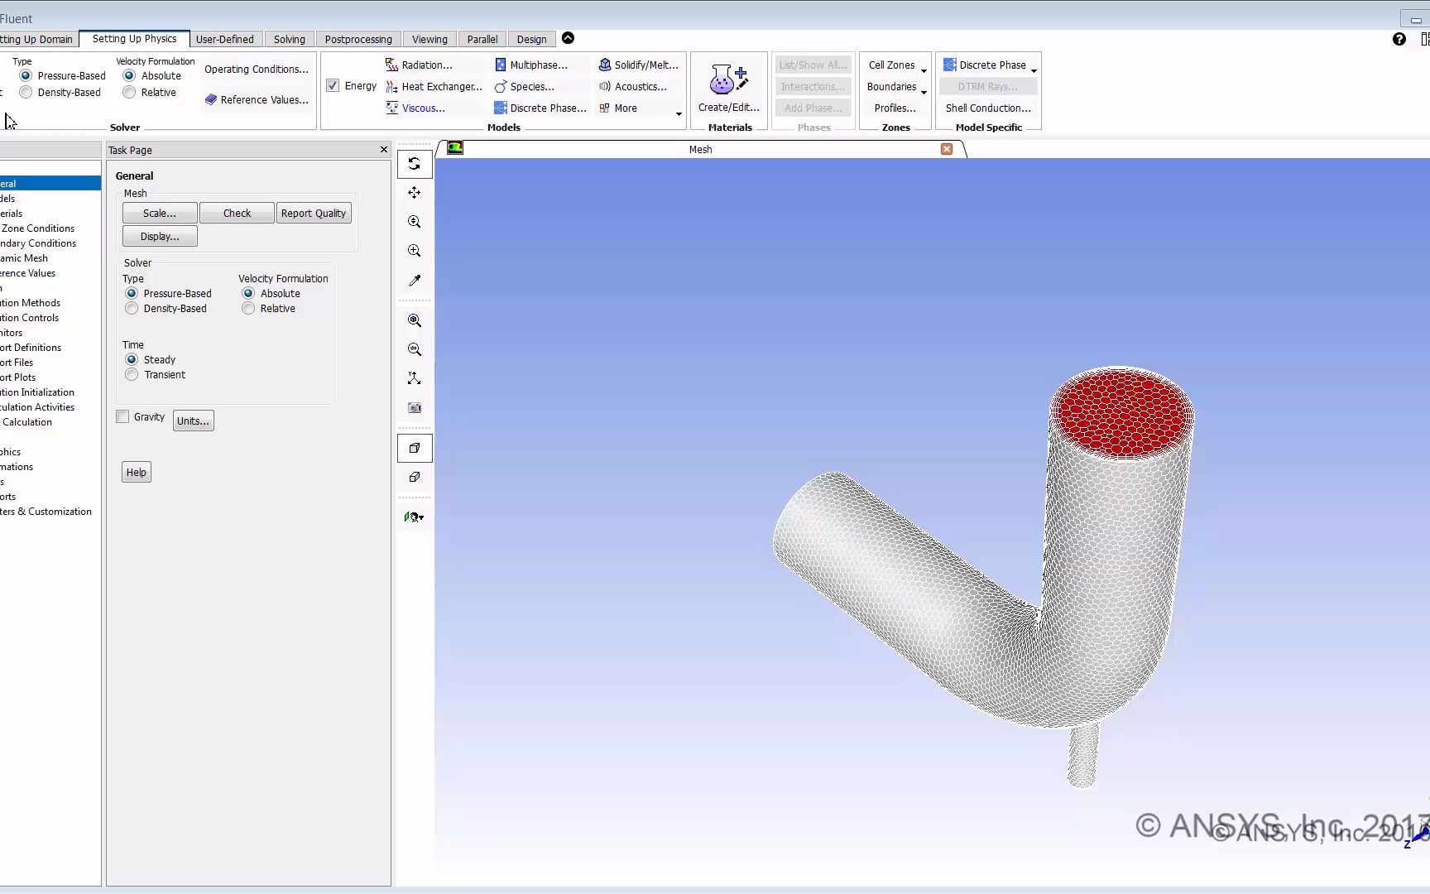Open the Solving ribbon tab

(x=289, y=39)
